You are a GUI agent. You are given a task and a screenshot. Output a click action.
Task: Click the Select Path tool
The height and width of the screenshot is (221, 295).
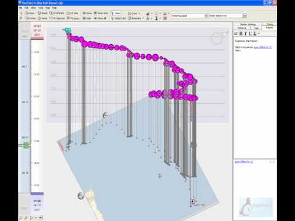pos(119,18)
